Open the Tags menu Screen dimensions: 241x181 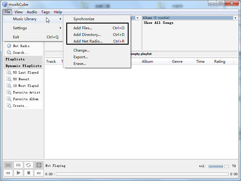pos(45,12)
